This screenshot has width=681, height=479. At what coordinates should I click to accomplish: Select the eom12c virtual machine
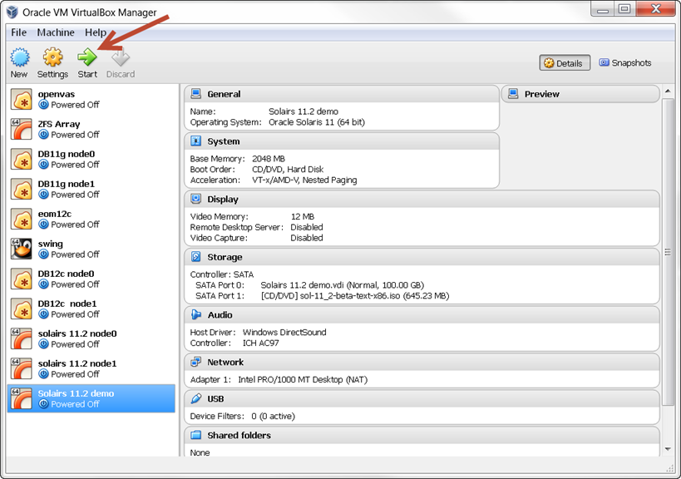pos(91,220)
